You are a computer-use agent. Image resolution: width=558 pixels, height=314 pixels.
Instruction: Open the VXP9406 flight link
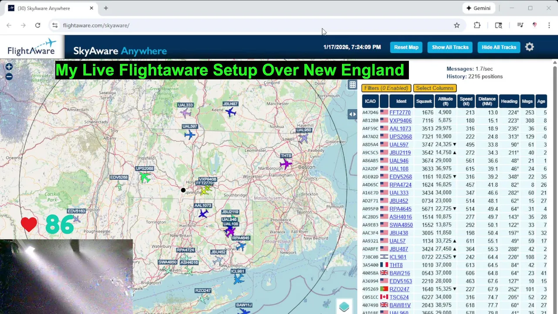[400, 121]
